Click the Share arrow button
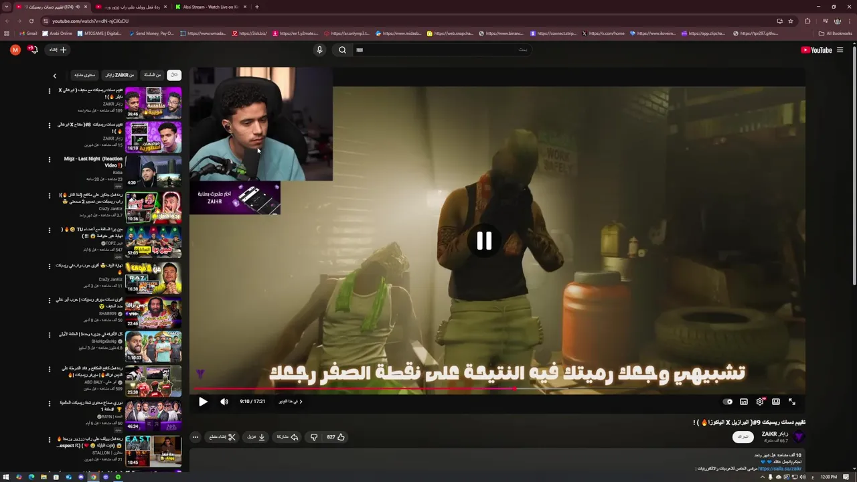 [288, 437]
